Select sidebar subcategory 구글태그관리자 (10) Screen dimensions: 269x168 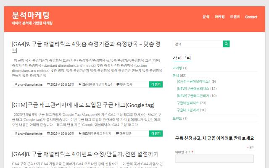(188, 110)
